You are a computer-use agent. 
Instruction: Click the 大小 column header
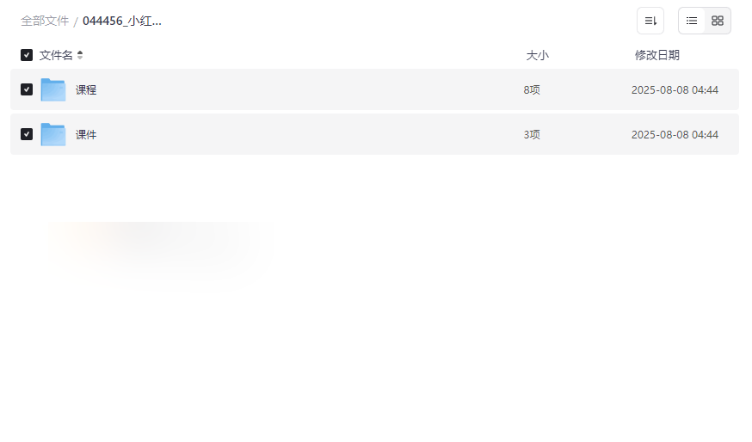[537, 55]
